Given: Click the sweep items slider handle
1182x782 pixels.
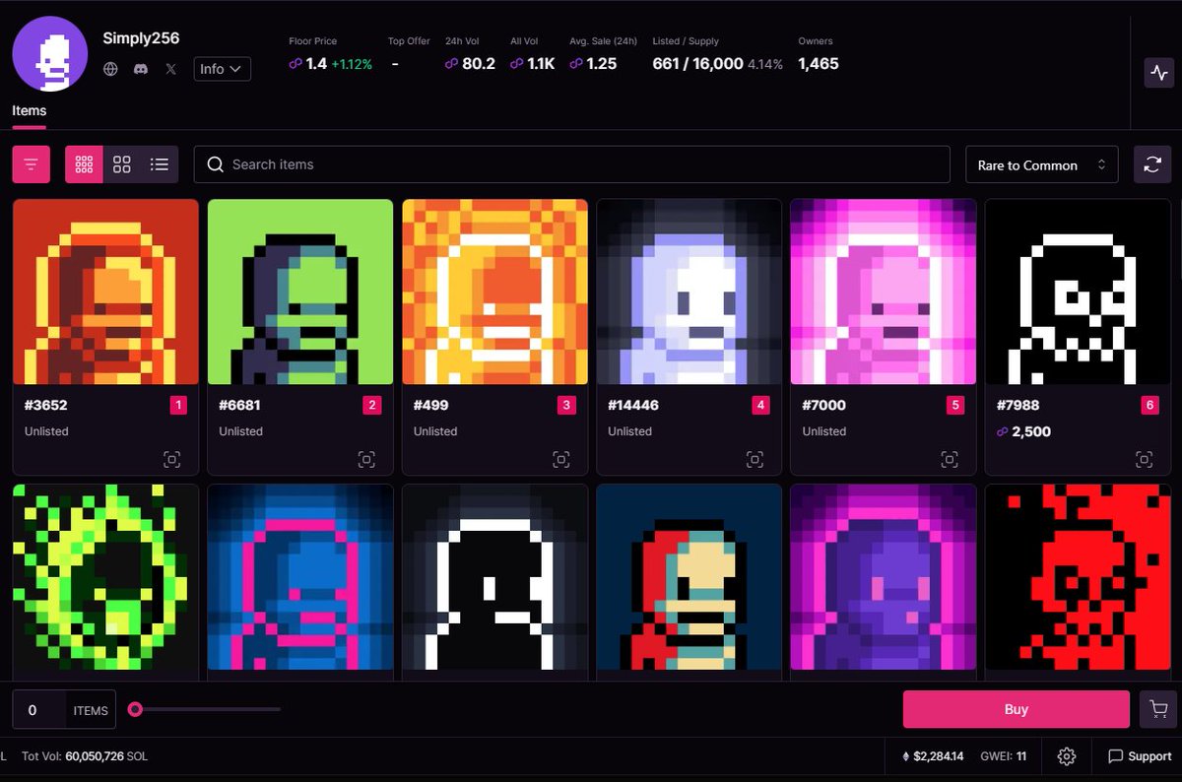Looking at the screenshot, I should (x=136, y=709).
